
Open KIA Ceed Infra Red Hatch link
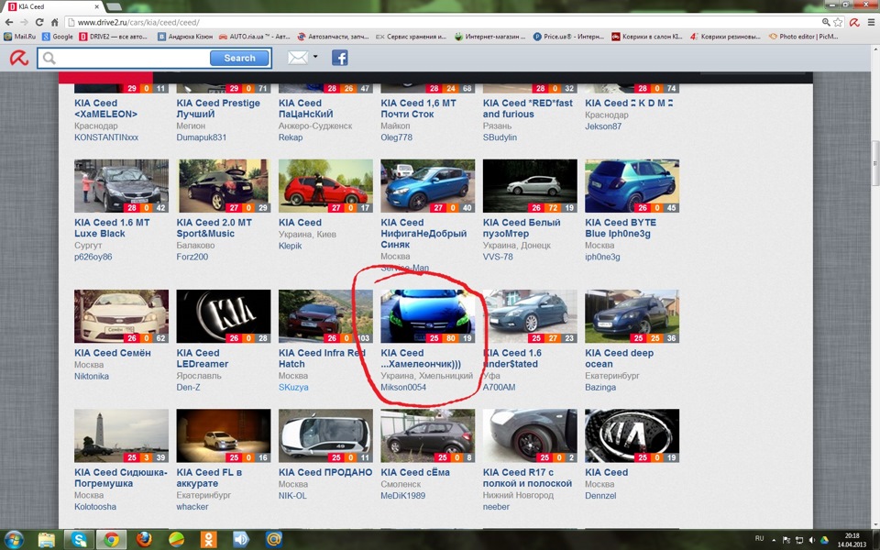click(x=322, y=358)
